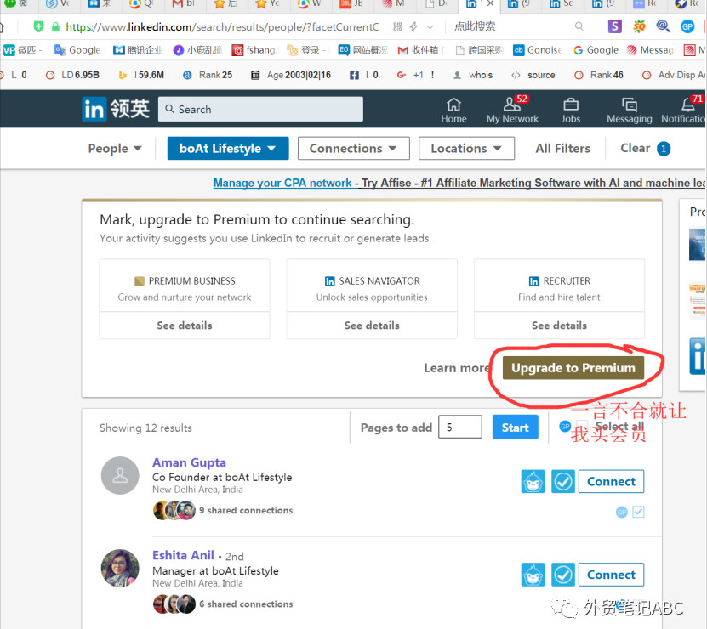View Eshita Anil's 6 shared connections
This screenshot has height=629, width=707.
pos(246,603)
